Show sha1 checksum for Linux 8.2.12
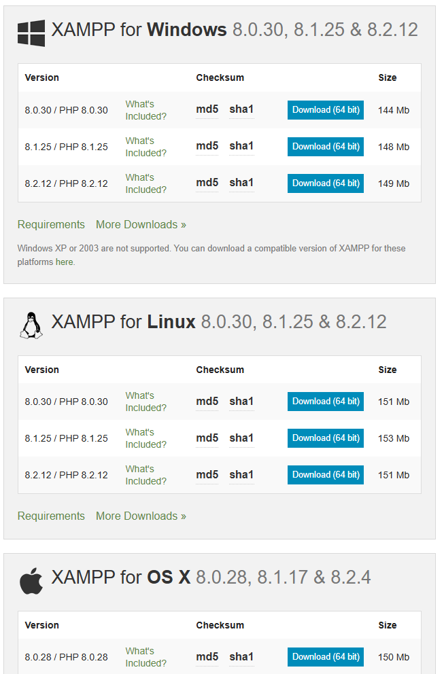The image size is (444, 674). (x=241, y=474)
